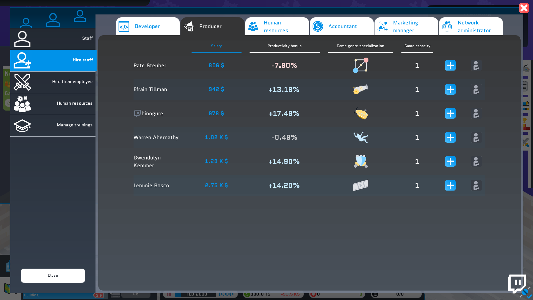Switch to Network administrator tab
The height and width of the screenshot is (300, 533).
471,26
